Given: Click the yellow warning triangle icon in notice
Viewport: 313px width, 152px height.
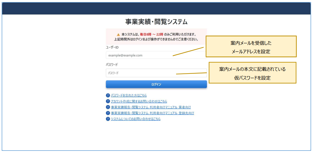Looking at the screenshot, I should tap(118, 34).
